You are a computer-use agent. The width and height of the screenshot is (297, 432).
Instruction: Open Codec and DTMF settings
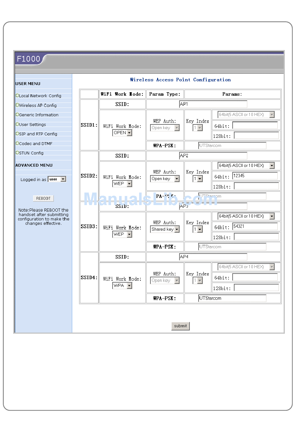coord(36,143)
